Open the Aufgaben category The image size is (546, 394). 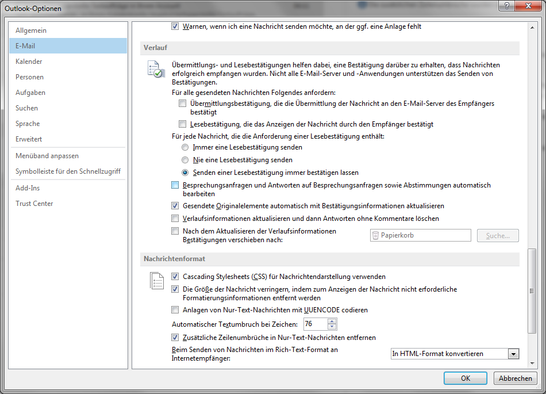click(68, 93)
